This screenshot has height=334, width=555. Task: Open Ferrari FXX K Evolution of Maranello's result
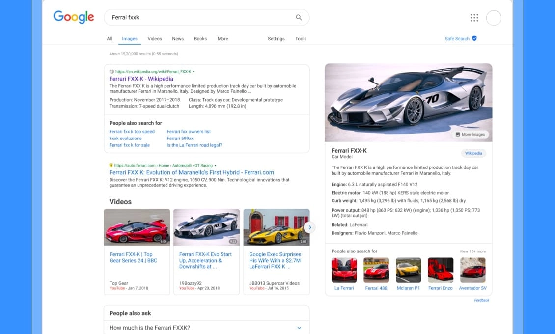tap(192, 173)
